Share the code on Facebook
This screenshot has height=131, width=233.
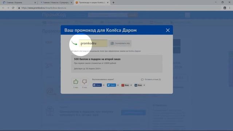(x=97, y=85)
